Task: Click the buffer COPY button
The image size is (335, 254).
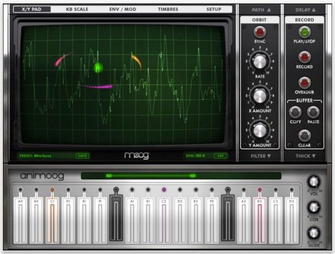Action: tap(295, 112)
